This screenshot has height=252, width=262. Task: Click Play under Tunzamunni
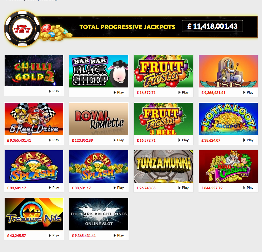click(x=183, y=188)
